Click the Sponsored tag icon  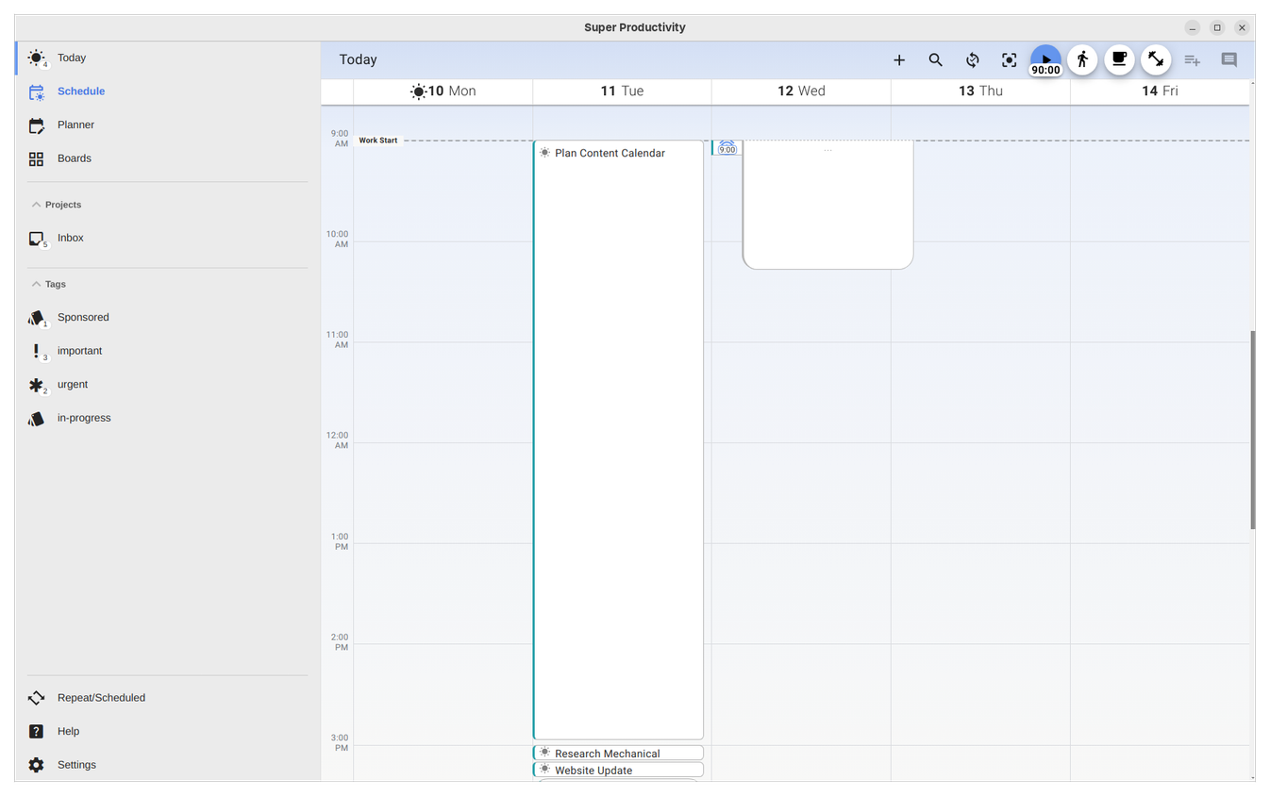point(36,318)
